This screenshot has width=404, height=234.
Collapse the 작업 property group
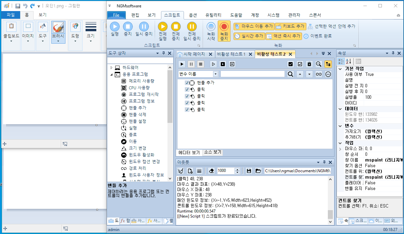tap(340, 143)
